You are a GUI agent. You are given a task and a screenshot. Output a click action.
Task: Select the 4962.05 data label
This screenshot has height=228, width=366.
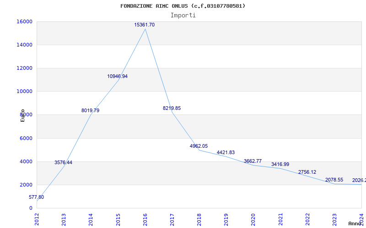(199, 146)
